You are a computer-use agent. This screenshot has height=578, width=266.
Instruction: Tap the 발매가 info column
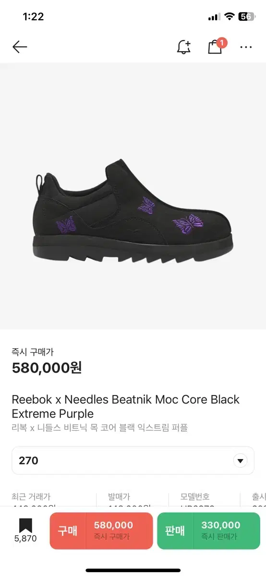pos(119,499)
